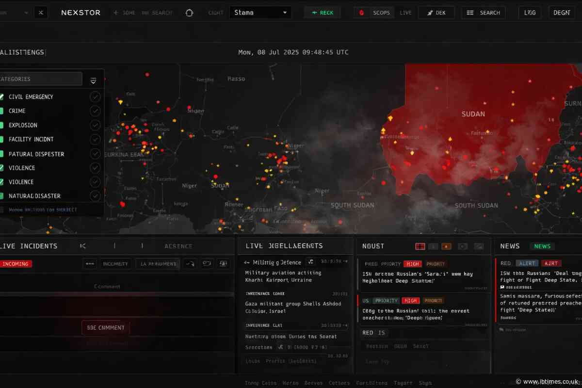Click the icon left of the camera icon

coord(207,264)
